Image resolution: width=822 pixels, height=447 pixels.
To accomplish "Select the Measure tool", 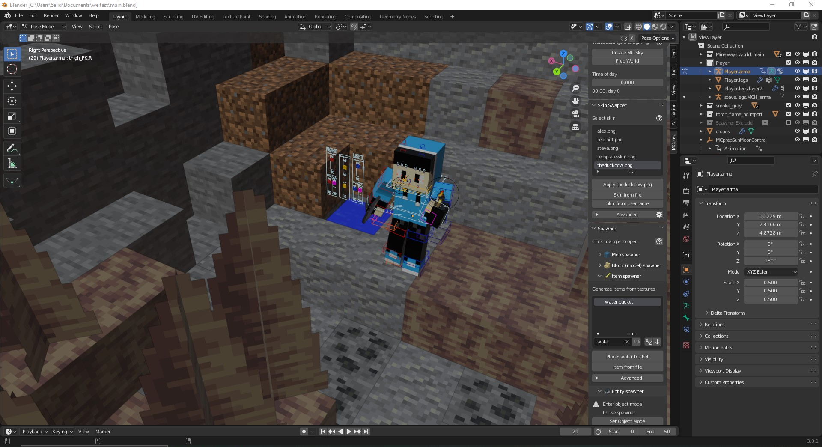I will 12,163.
